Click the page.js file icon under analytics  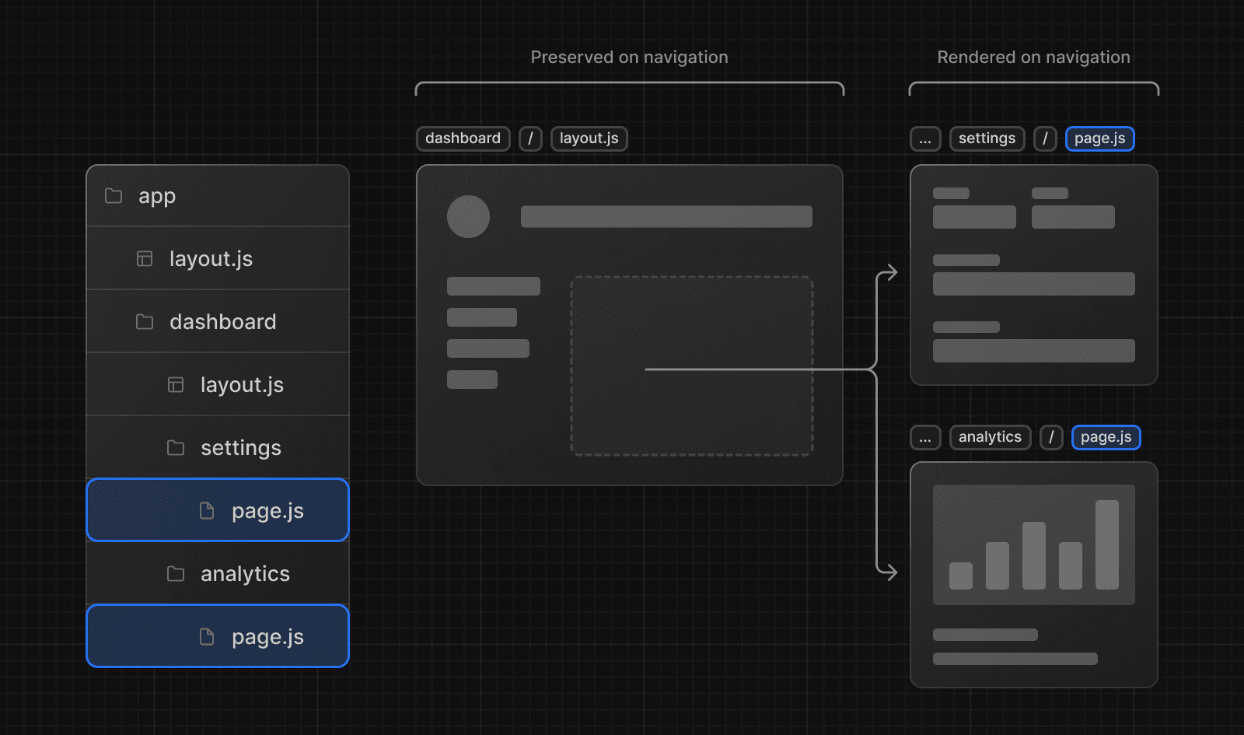click(x=206, y=636)
